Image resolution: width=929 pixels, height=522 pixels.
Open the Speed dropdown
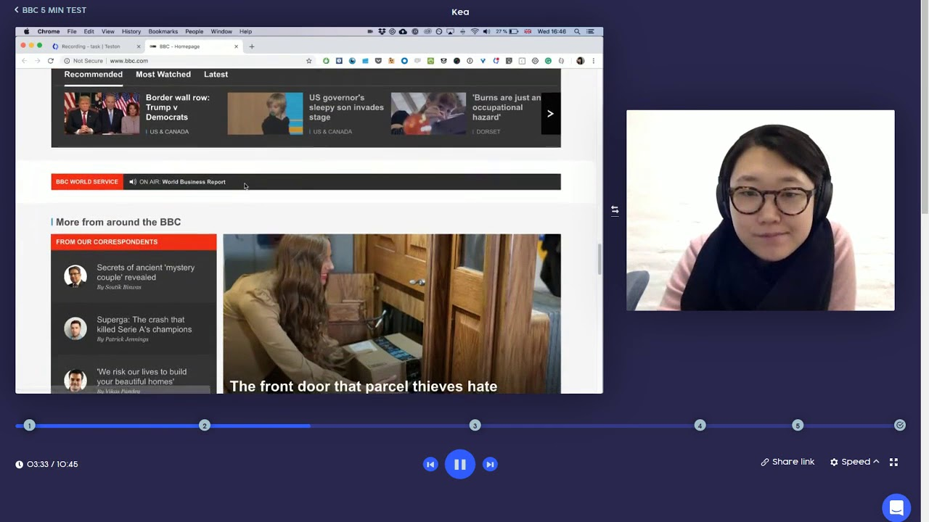855,462
